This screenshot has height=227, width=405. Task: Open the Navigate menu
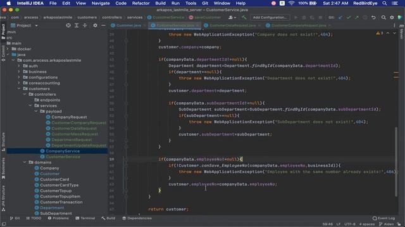coord(101,3)
